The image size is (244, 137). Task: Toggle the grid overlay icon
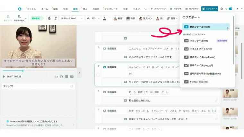[x=66, y=77]
